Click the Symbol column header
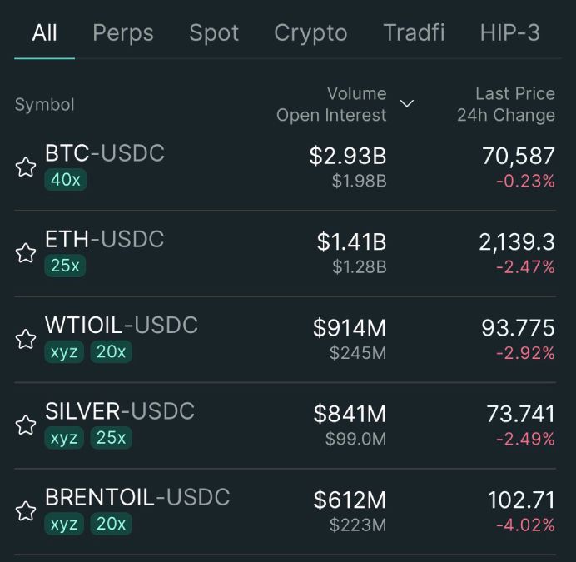This screenshot has height=562, width=576. point(44,105)
